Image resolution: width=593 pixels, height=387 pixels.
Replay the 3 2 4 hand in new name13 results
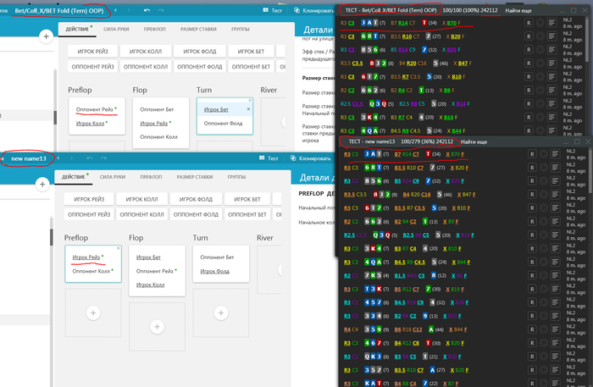[x=544, y=316]
